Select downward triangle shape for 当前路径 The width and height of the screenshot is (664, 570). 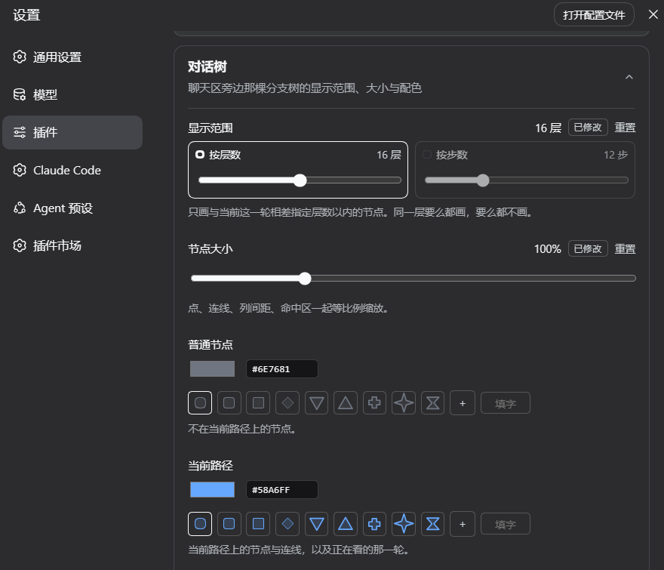pyautogui.click(x=317, y=524)
